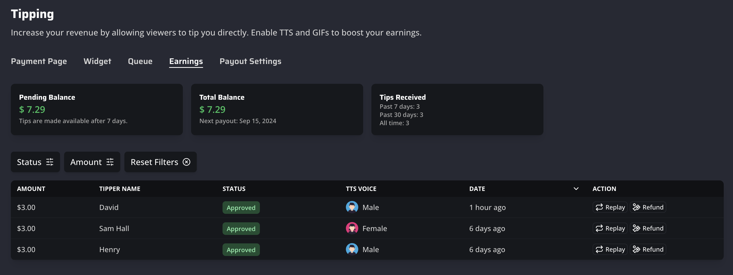The image size is (733, 275).
Task: Click the Amount column header
Action: (x=31, y=189)
